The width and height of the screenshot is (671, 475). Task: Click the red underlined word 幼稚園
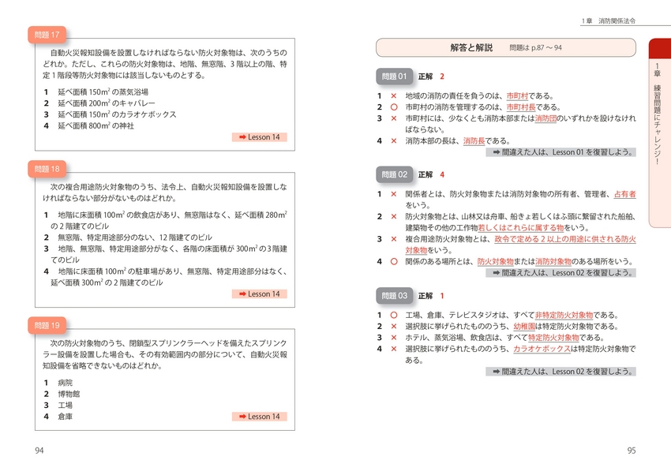pyautogui.click(x=524, y=326)
